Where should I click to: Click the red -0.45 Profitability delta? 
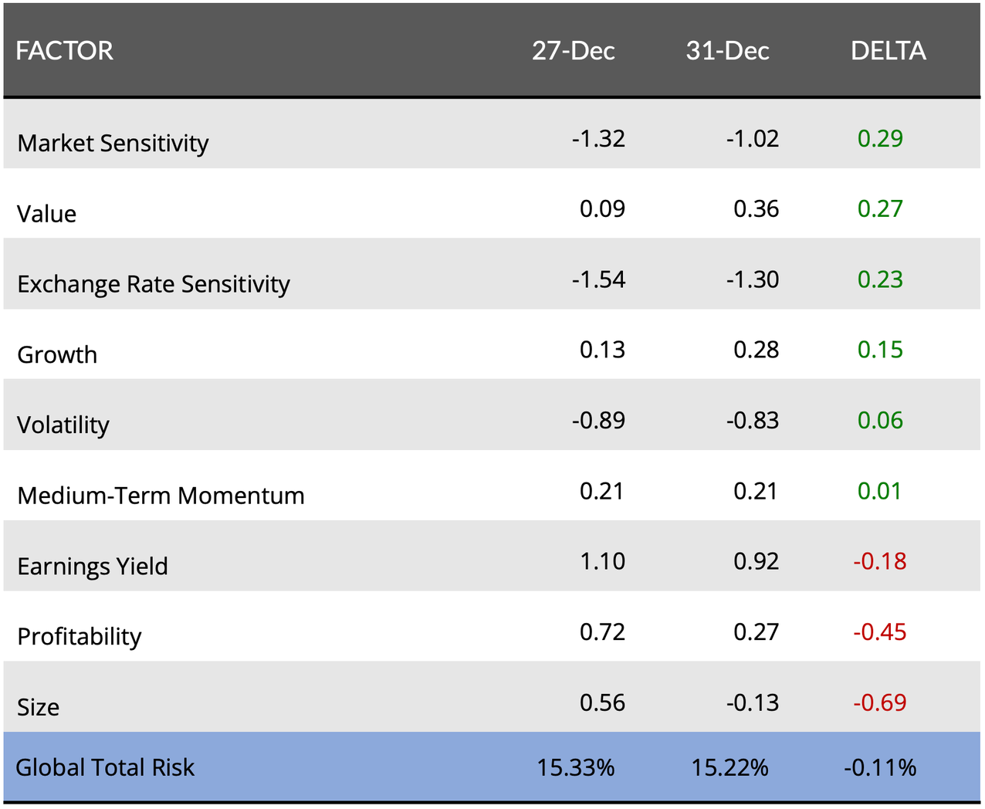[880, 632]
